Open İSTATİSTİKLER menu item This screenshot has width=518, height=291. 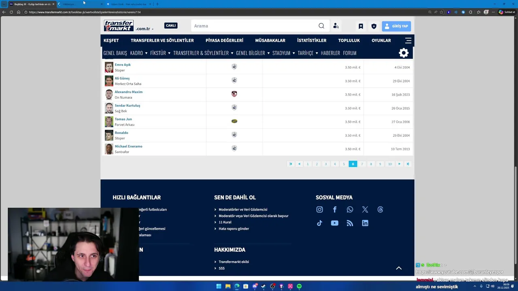point(312,40)
